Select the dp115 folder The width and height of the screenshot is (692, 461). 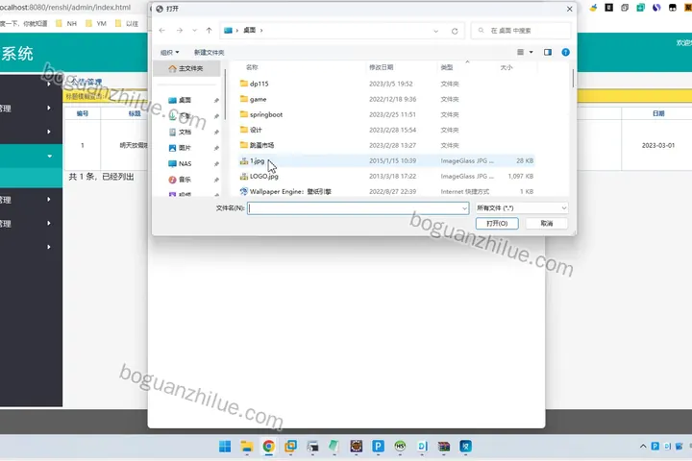386,84
